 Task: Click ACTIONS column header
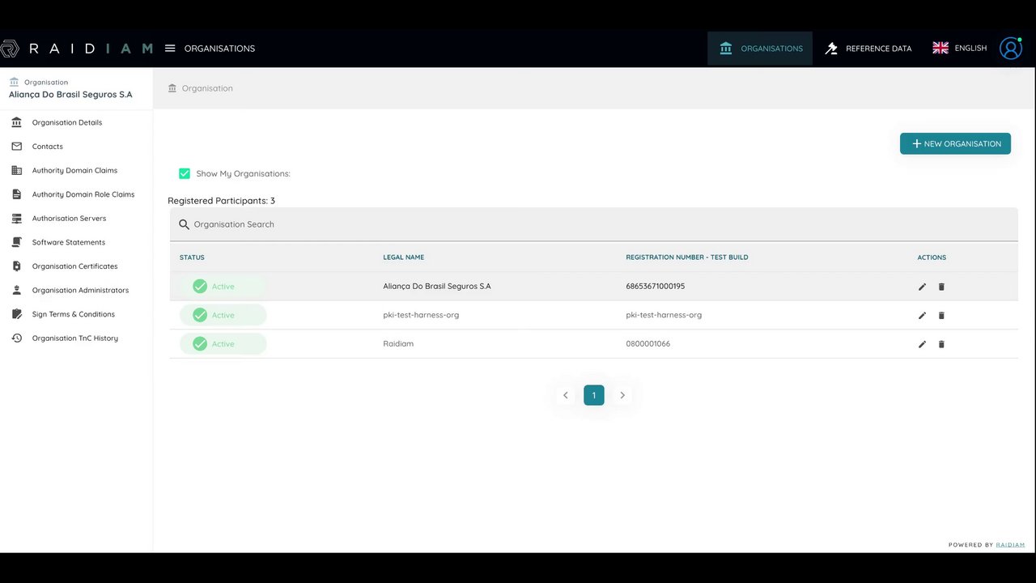pyautogui.click(x=932, y=257)
